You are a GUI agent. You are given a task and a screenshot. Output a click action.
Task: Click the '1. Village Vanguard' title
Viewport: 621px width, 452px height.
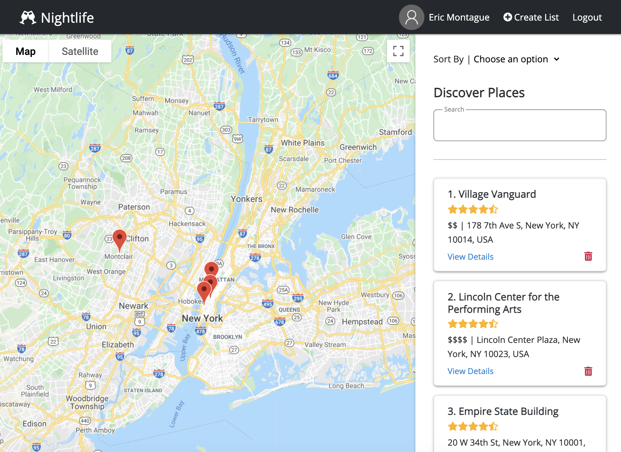click(492, 194)
